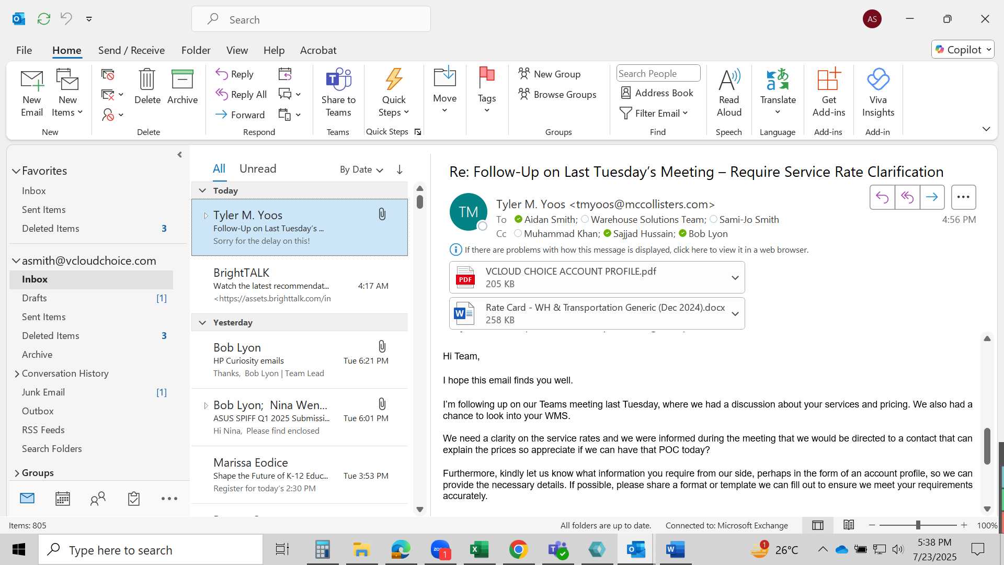This screenshot has width=1004, height=565.
Task: Click the Send/Receive All Folders sync icon
Action: point(44,19)
